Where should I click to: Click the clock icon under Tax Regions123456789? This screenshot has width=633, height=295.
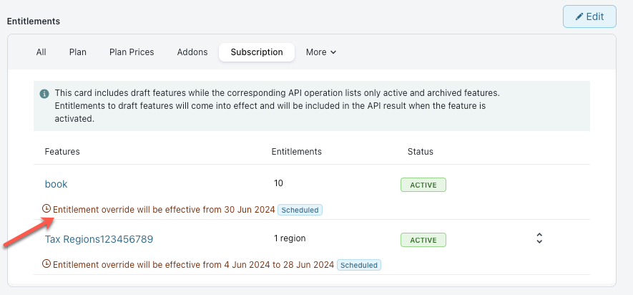[x=47, y=264]
